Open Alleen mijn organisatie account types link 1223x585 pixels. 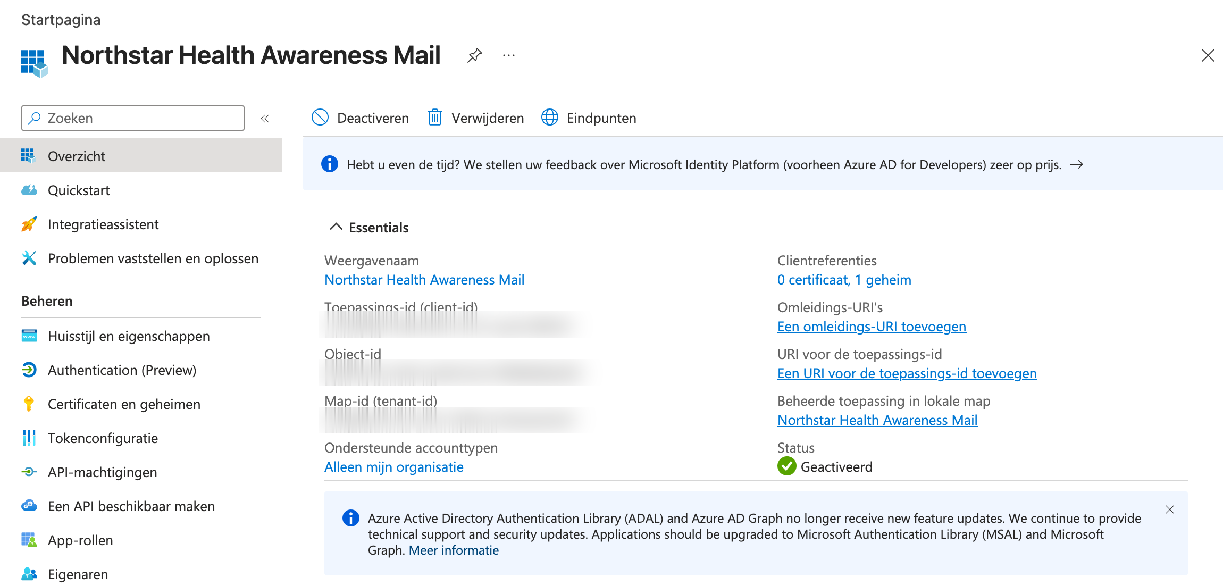pyautogui.click(x=394, y=467)
